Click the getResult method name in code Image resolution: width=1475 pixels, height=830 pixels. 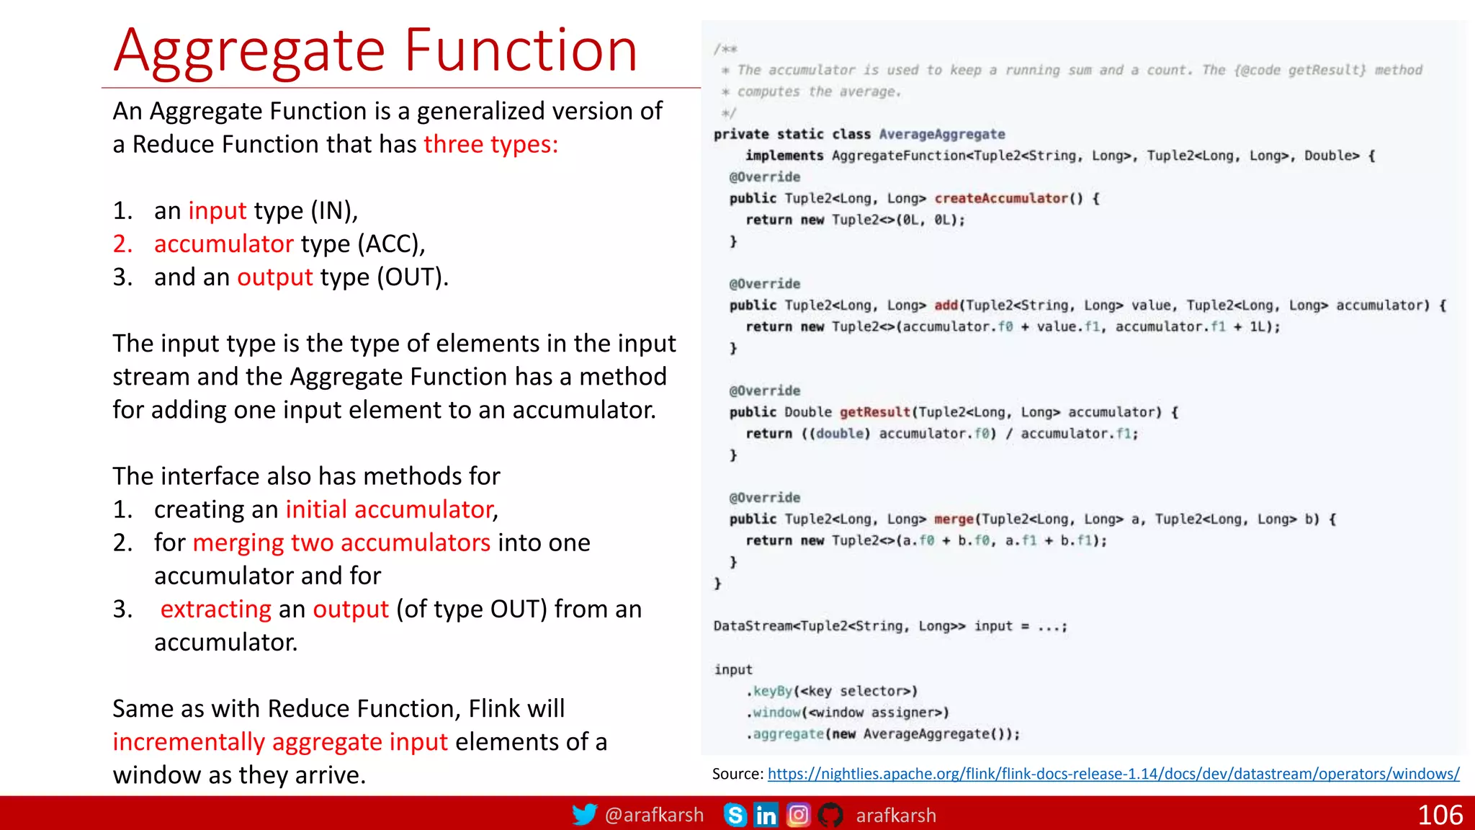[x=875, y=412]
